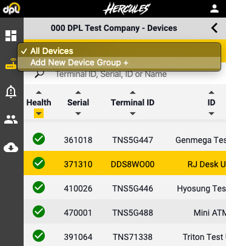Image resolution: width=226 pixels, height=246 pixels.
Task: Click the green health check for 470001
Action: click(39, 211)
